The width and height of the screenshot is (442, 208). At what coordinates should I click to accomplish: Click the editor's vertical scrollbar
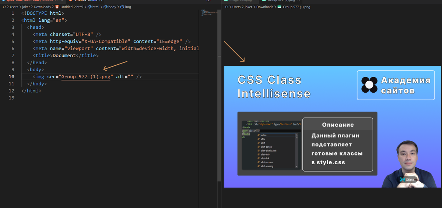pyautogui.click(x=219, y=96)
